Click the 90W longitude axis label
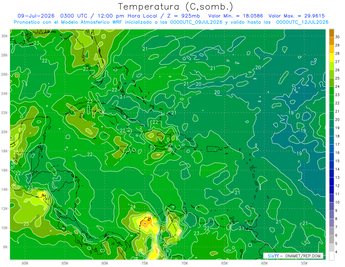Image resolution: width=345 pixels, height=267 pixels. coord(25,264)
